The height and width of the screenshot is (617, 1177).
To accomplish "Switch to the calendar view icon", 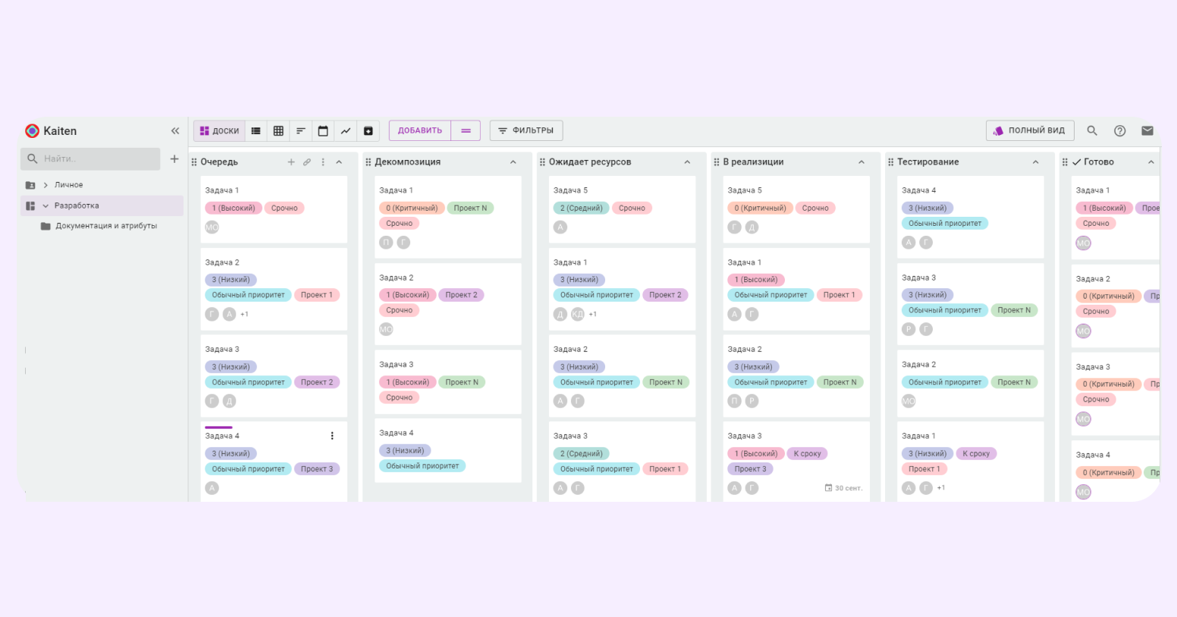I will tap(323, 131).
